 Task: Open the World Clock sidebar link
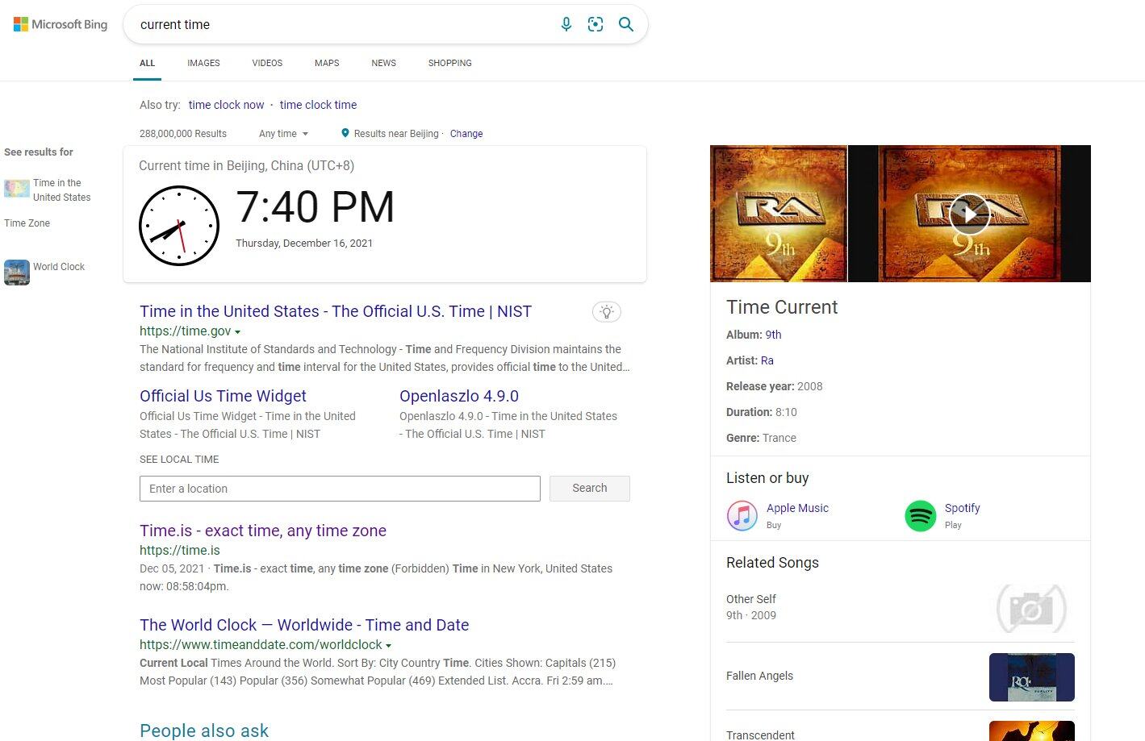[59, 267]
